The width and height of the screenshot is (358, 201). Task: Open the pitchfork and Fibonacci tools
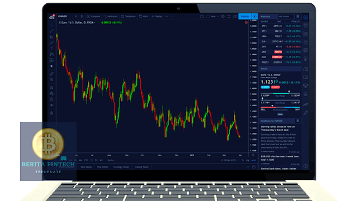click(52, 37)
